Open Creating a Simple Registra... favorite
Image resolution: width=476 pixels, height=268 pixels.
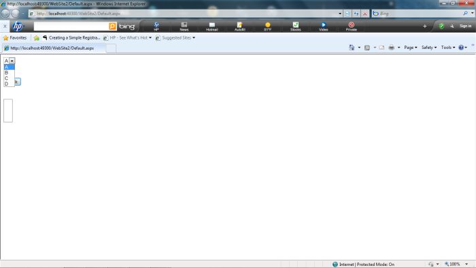[x=71, y=38]
